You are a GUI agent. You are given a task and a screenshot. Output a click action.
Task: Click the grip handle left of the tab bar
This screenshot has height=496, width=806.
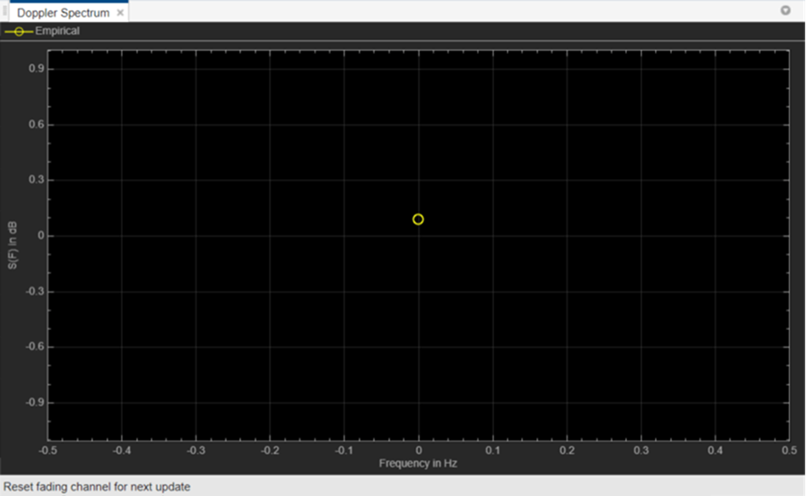coord(4,10)
